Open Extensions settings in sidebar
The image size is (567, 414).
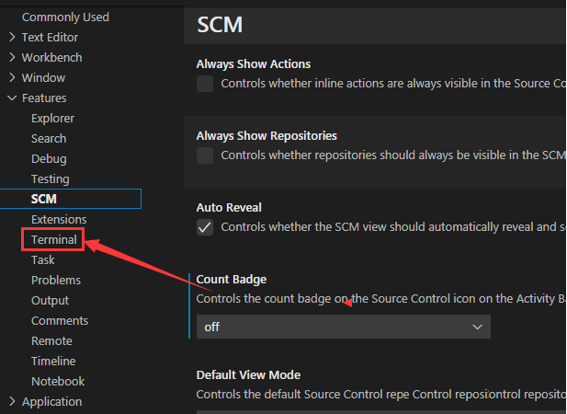(x=59, y=220)
